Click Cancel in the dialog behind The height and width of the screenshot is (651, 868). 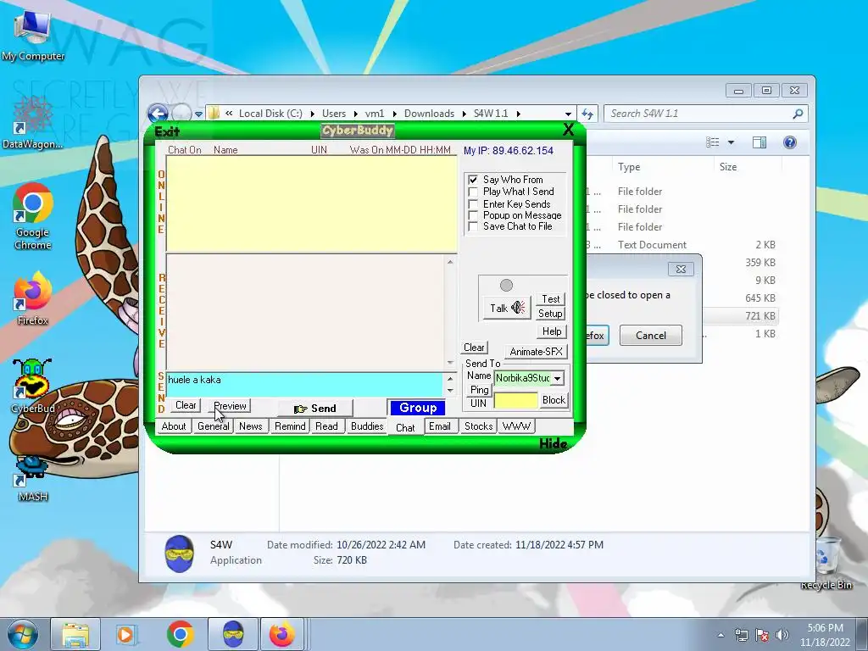(650, 335)
